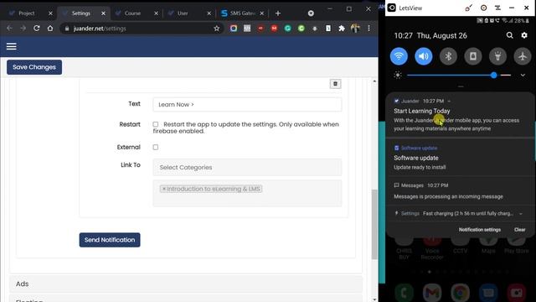Viewport: 536px width, 302px height.
Task: Click the Save Changes button
Action: tap(34, 67)
